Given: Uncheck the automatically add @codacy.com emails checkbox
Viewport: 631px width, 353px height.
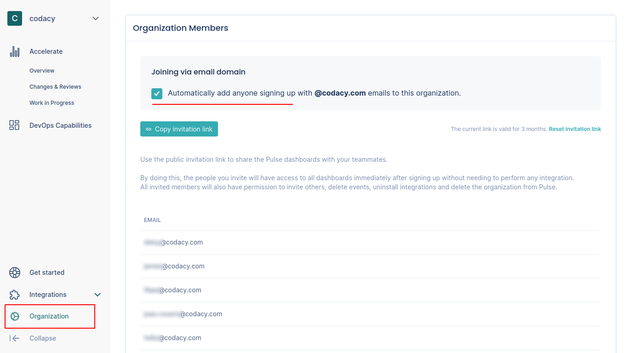Looking at the screenshot, I should tap(157, 94).
